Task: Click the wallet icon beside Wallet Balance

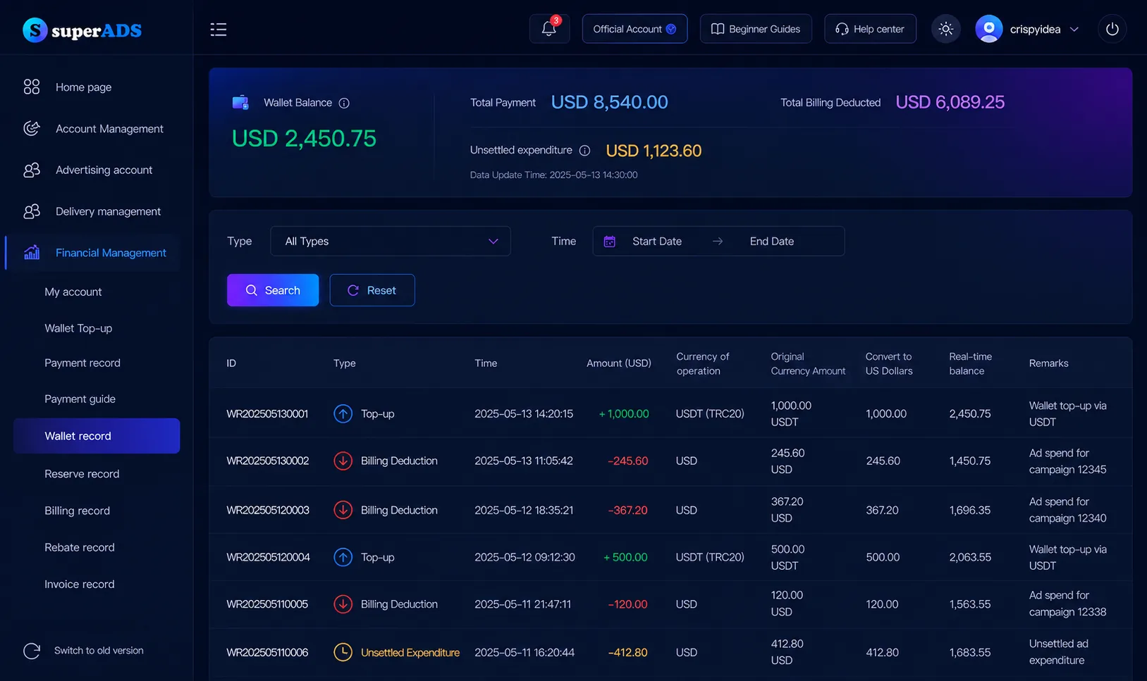Action: click(x=240, y=103)
